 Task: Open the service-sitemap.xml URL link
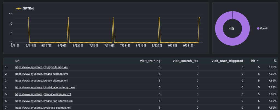43,94
